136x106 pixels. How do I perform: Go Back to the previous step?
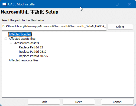44,102
